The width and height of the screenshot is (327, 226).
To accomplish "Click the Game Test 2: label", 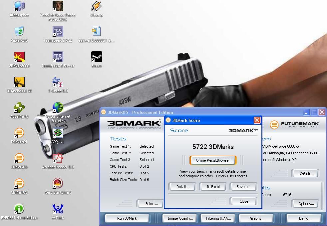I will pos(120,153).
